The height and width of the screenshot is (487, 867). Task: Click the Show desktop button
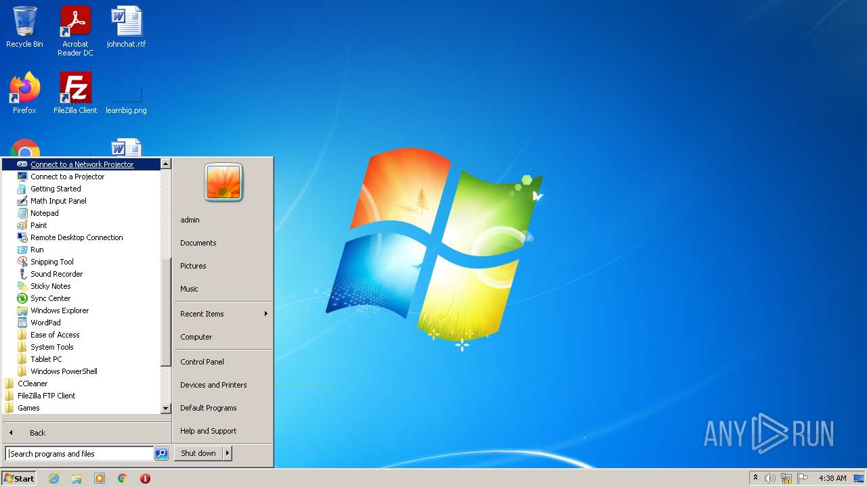860,478
